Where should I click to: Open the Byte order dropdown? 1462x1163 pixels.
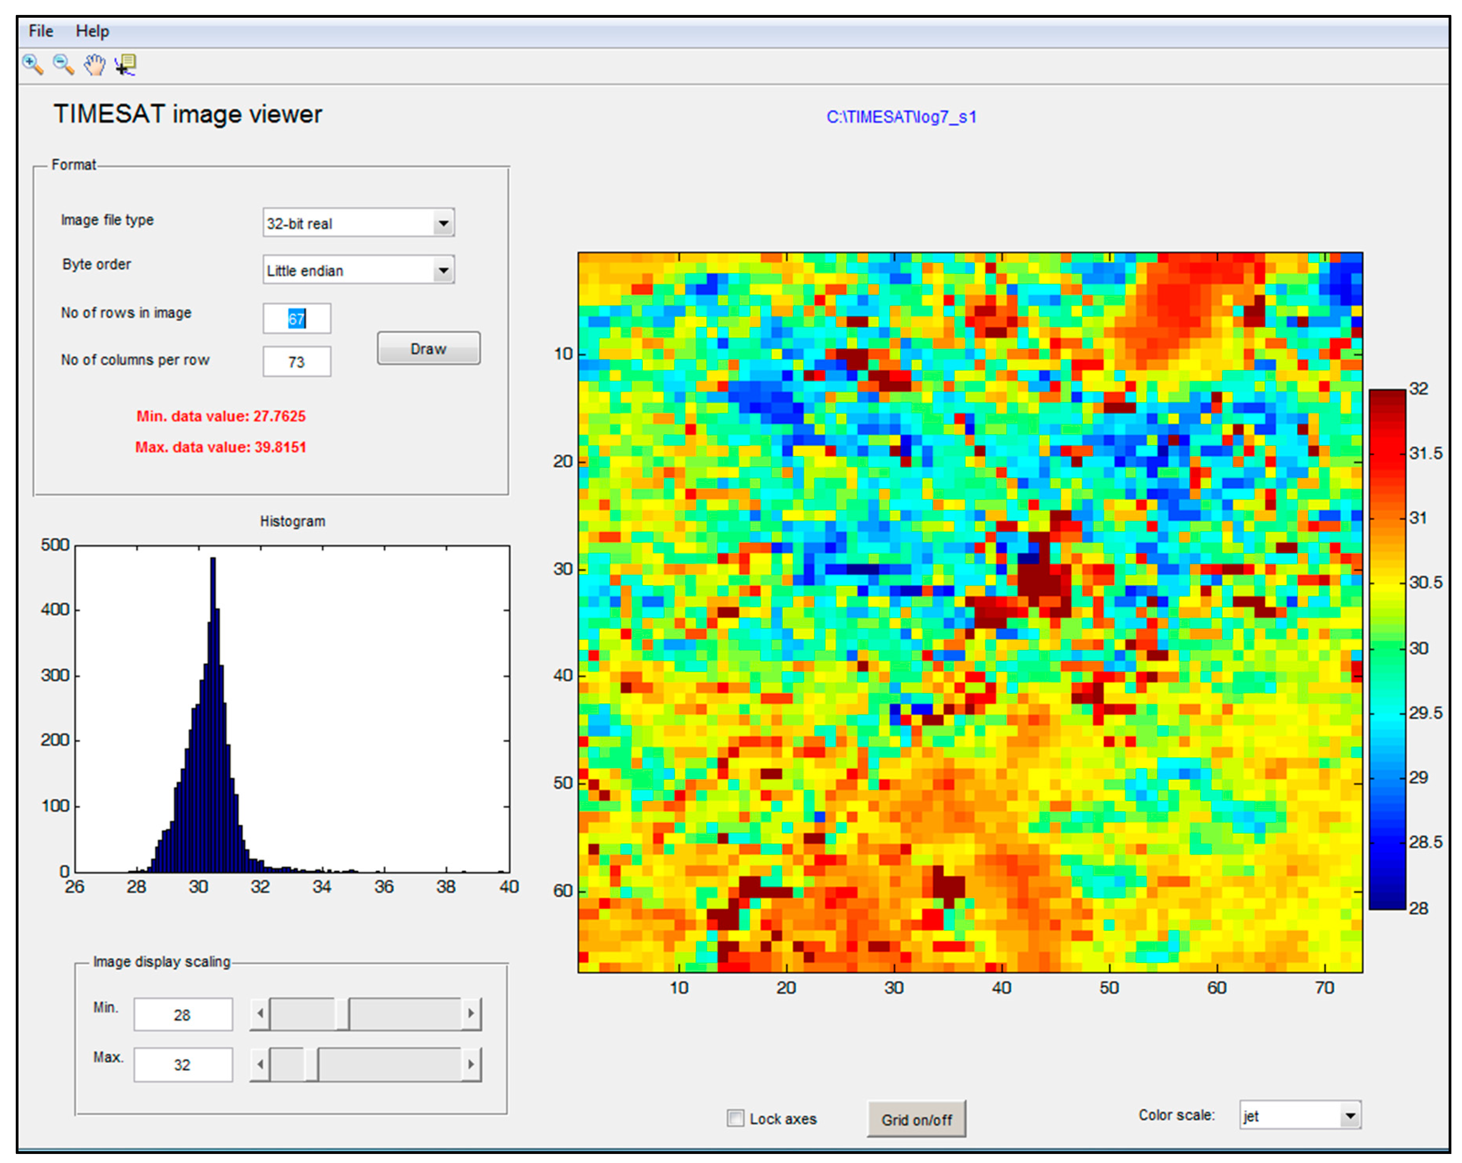coord(443,271)
